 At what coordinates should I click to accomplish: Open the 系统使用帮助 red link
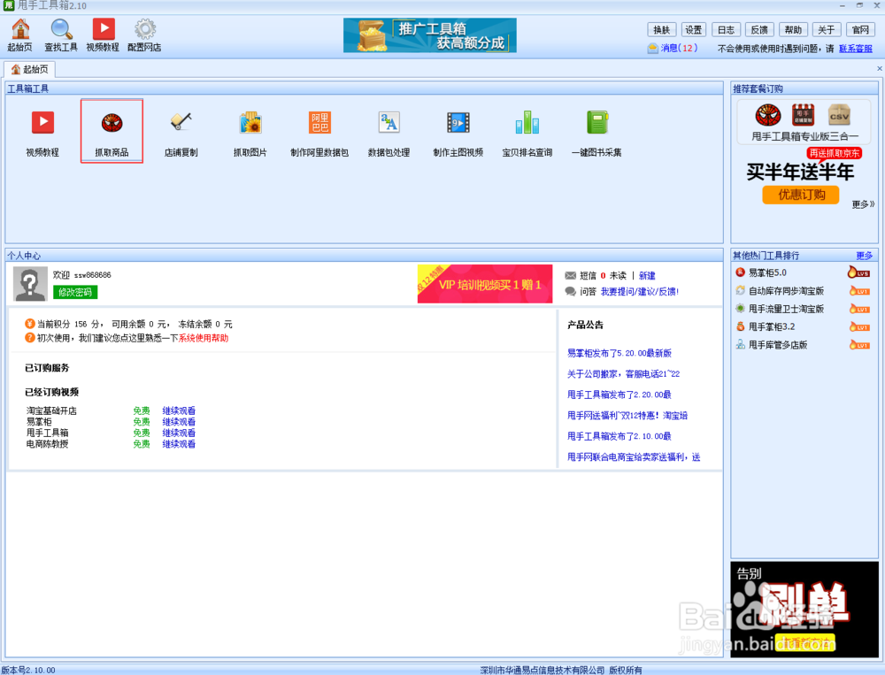(204, 338)
